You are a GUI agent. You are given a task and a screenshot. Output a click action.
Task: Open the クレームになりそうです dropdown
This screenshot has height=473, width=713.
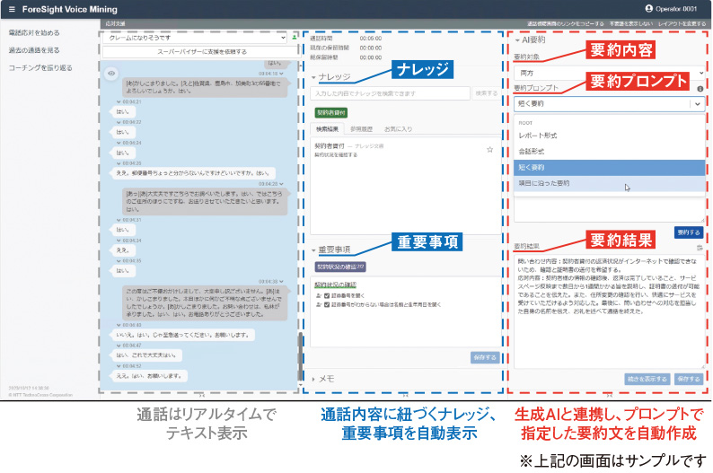196,38
